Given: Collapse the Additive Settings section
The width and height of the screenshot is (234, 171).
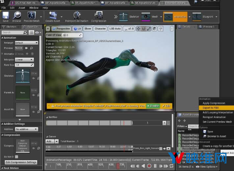Looking at the screenshot, I should pos(2,124).
